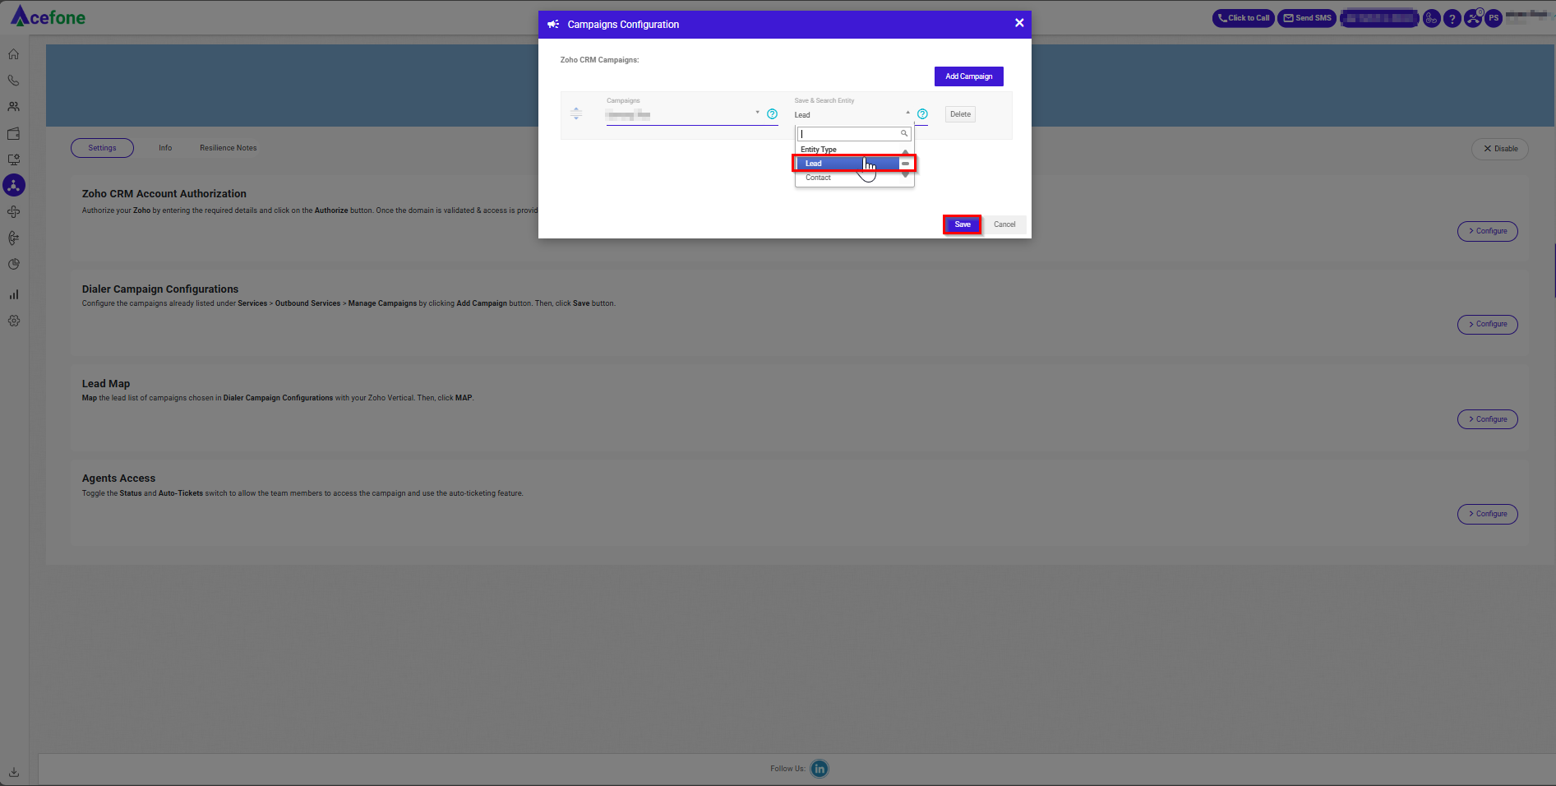The image size is (1556, 786).
Task: Click the Cancel button in the dialog
Action: coord(1004,224)
